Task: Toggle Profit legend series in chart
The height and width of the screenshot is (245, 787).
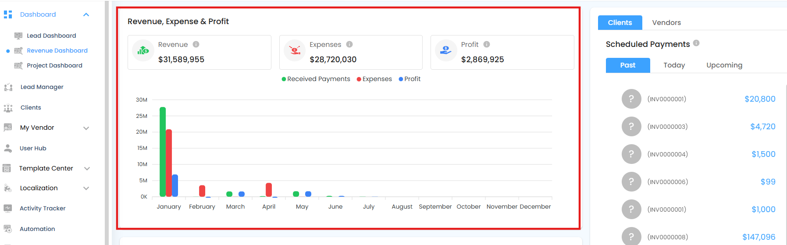Action: [410, 79]
